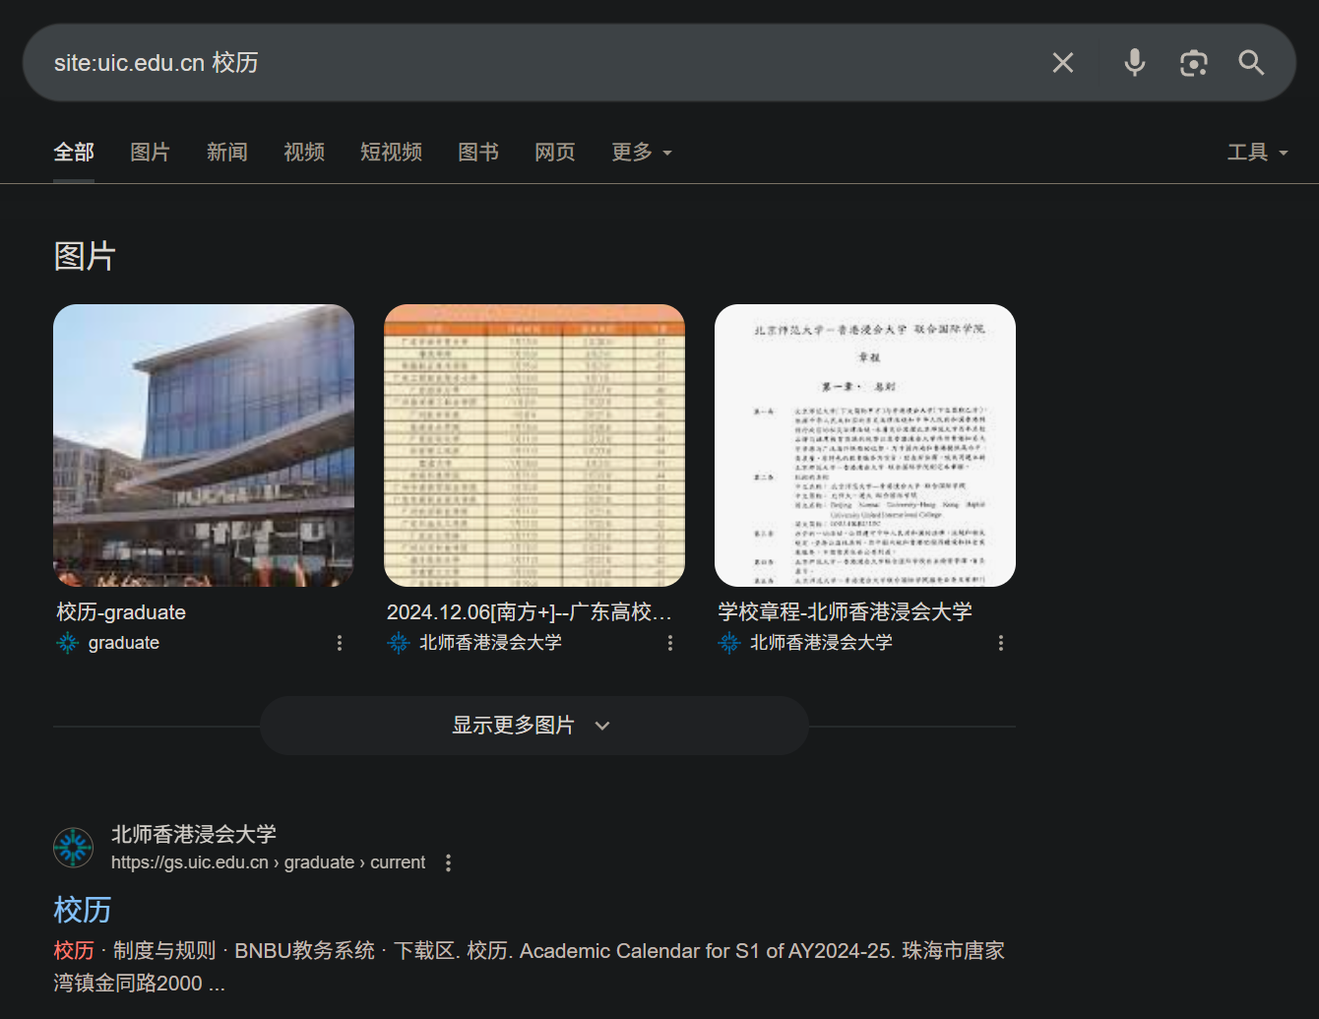
Task: Open options menu for 学校章程 image
Action: pyautogui.click(x=1001, y=643)
